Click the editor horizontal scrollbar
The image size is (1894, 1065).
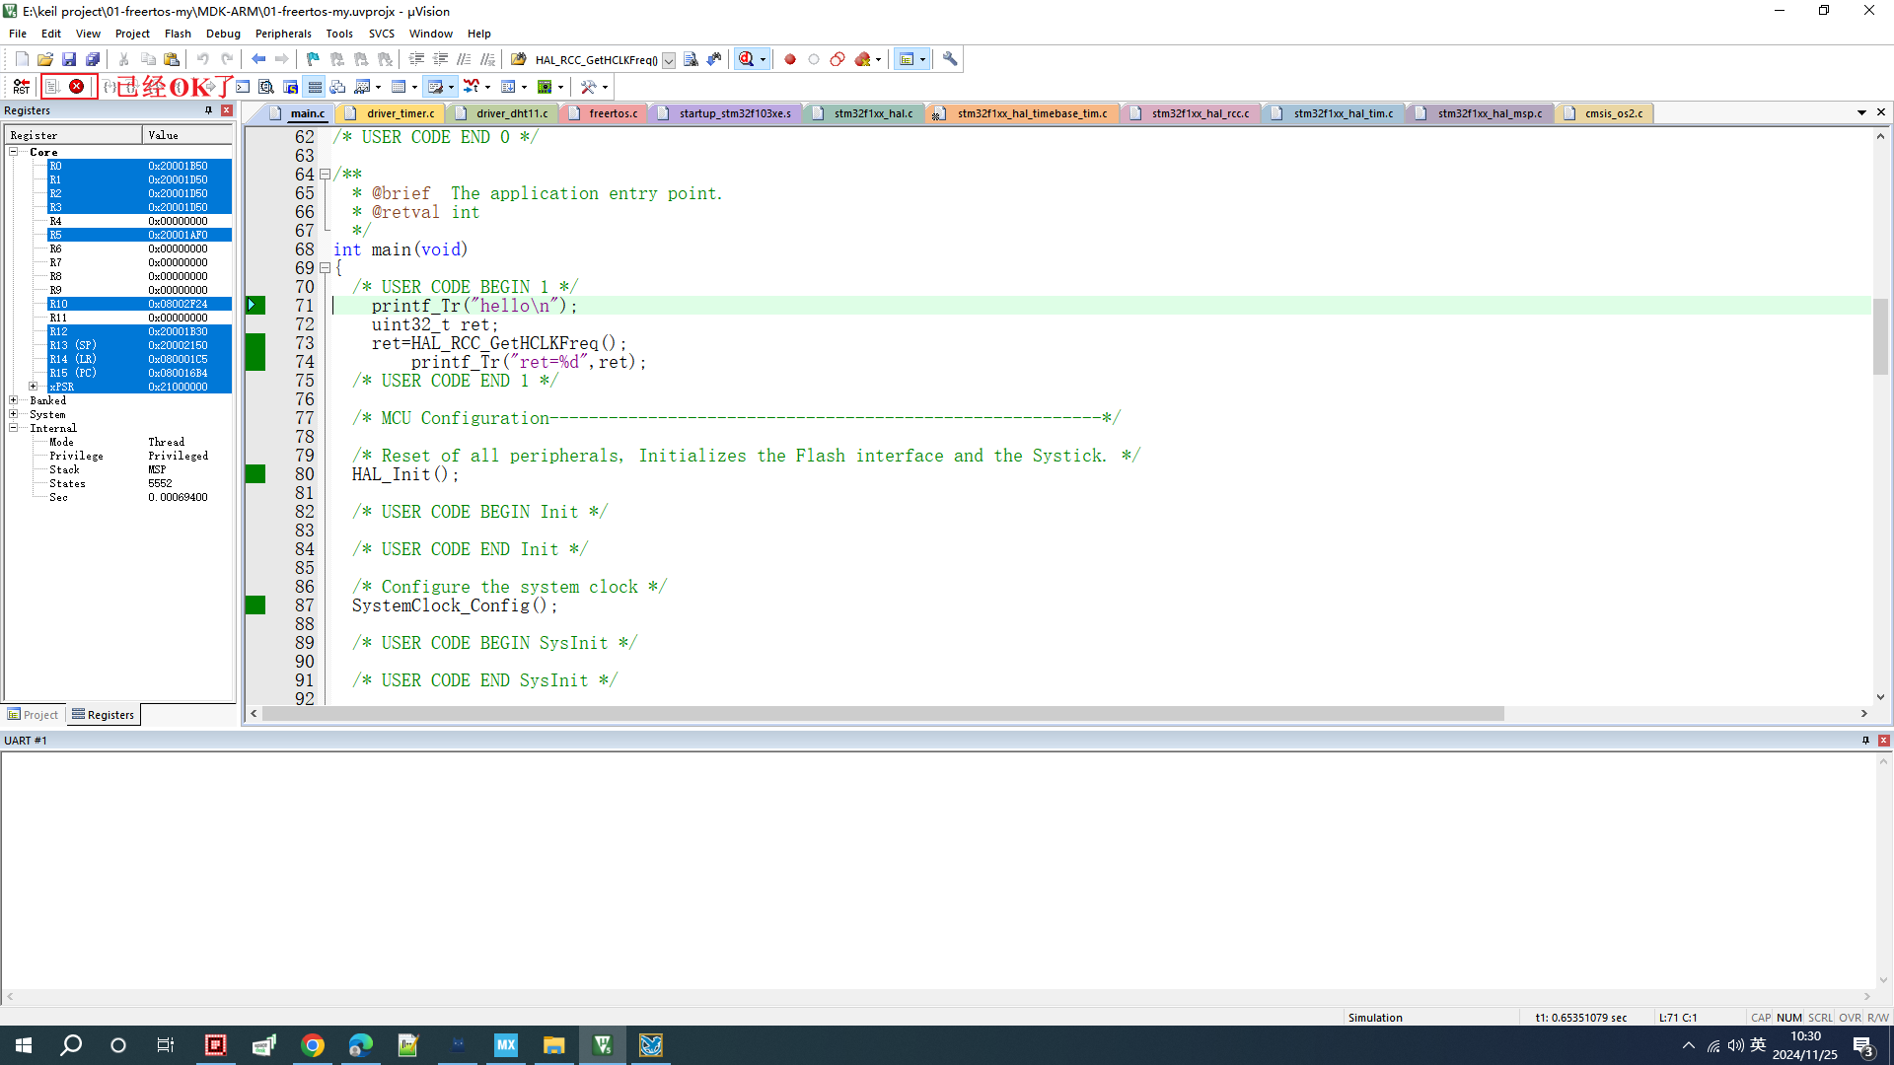coord(883,714)
